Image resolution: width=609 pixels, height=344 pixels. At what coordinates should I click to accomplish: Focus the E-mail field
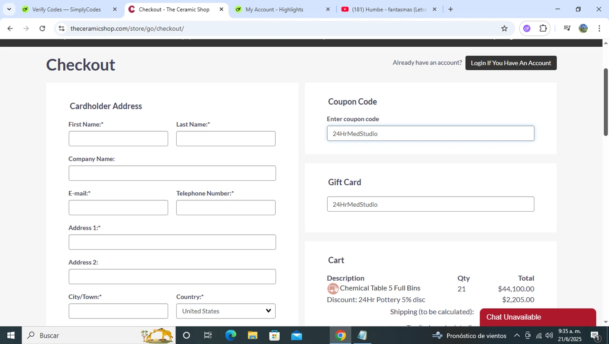point(118,208)
